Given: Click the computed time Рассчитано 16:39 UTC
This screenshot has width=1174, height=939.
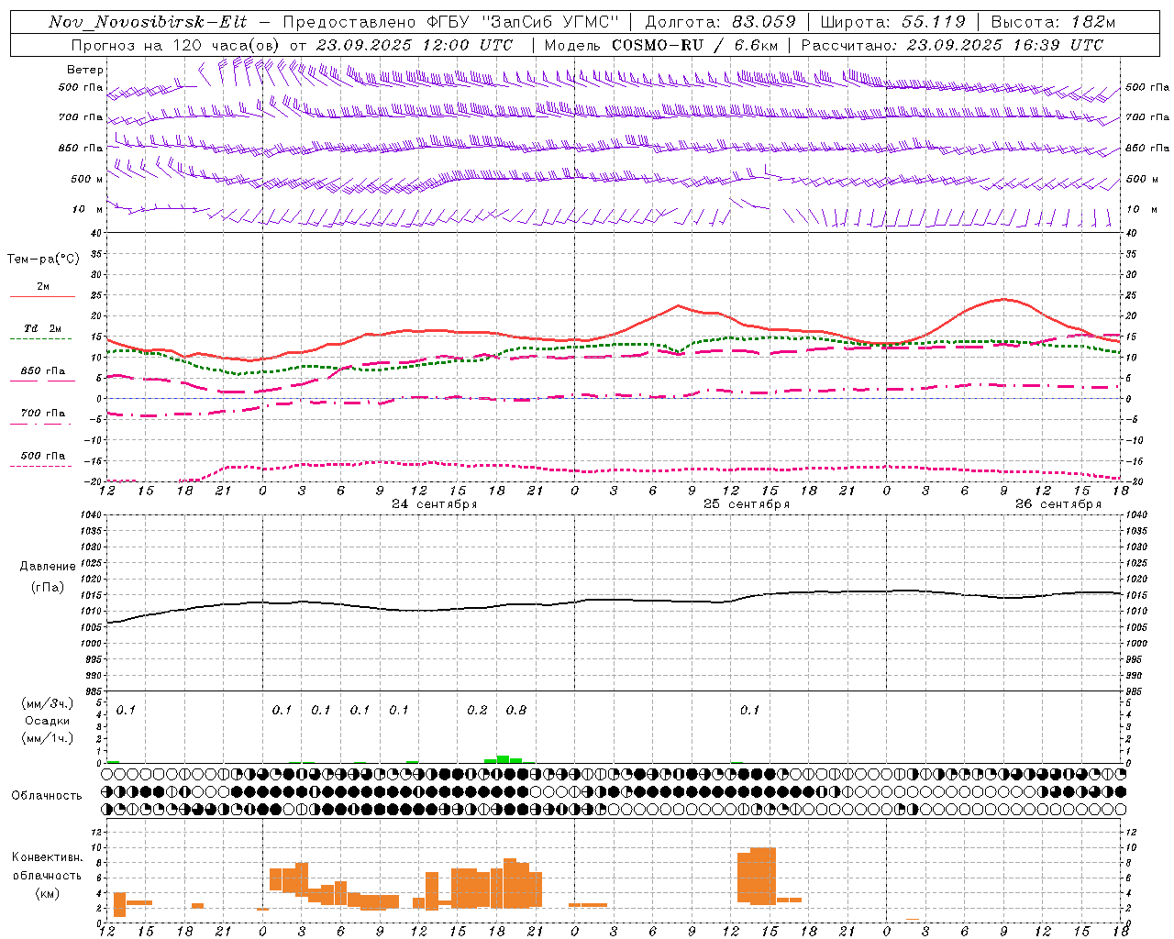Looking at the screenshot, I should click(952, 45).
